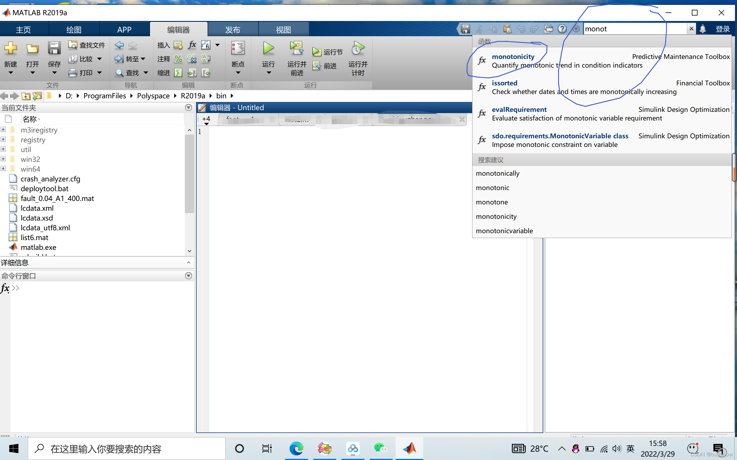Open the Current Folder panel actions dropdown

click(x=189, y=108)
